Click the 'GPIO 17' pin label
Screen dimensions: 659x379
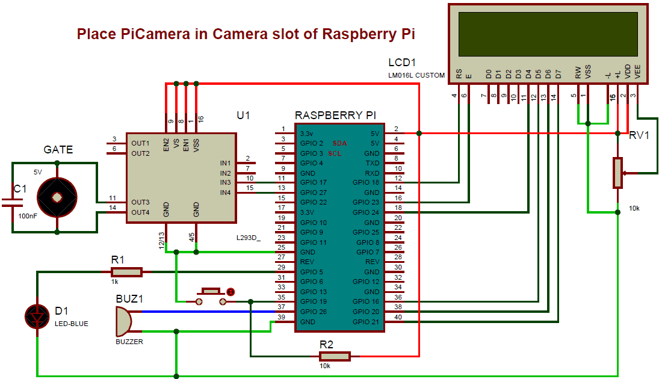[x=314, y=182]
